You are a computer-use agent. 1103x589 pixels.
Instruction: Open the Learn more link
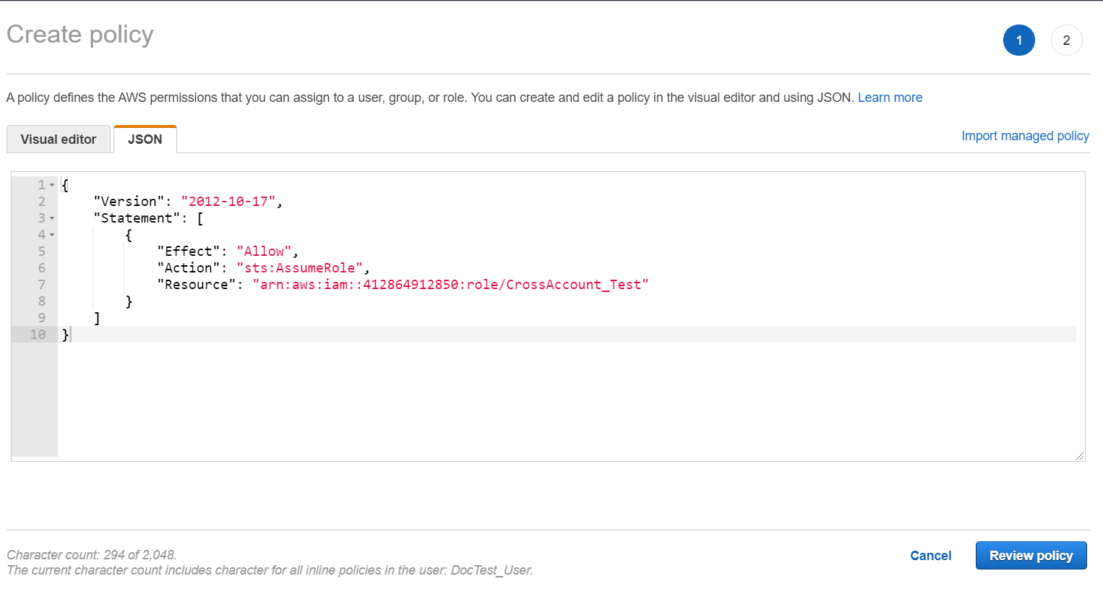[x=890, y=98]
